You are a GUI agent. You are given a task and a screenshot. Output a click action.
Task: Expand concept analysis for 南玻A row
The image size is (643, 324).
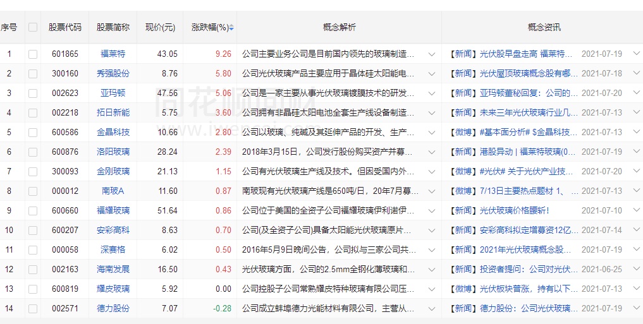click(x=431, y=191)
